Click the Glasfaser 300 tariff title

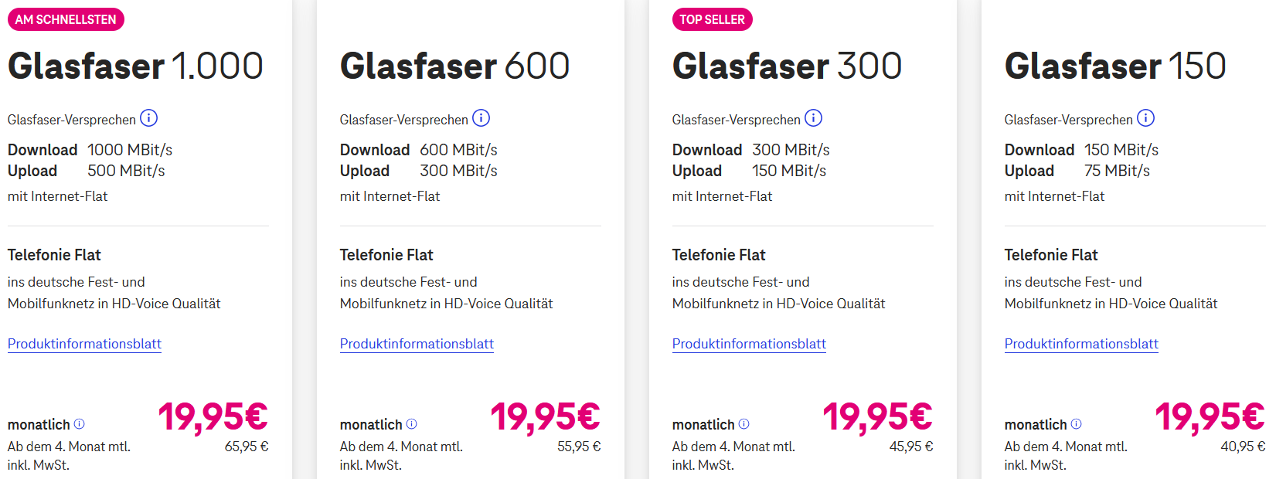[x=788, y=66]
